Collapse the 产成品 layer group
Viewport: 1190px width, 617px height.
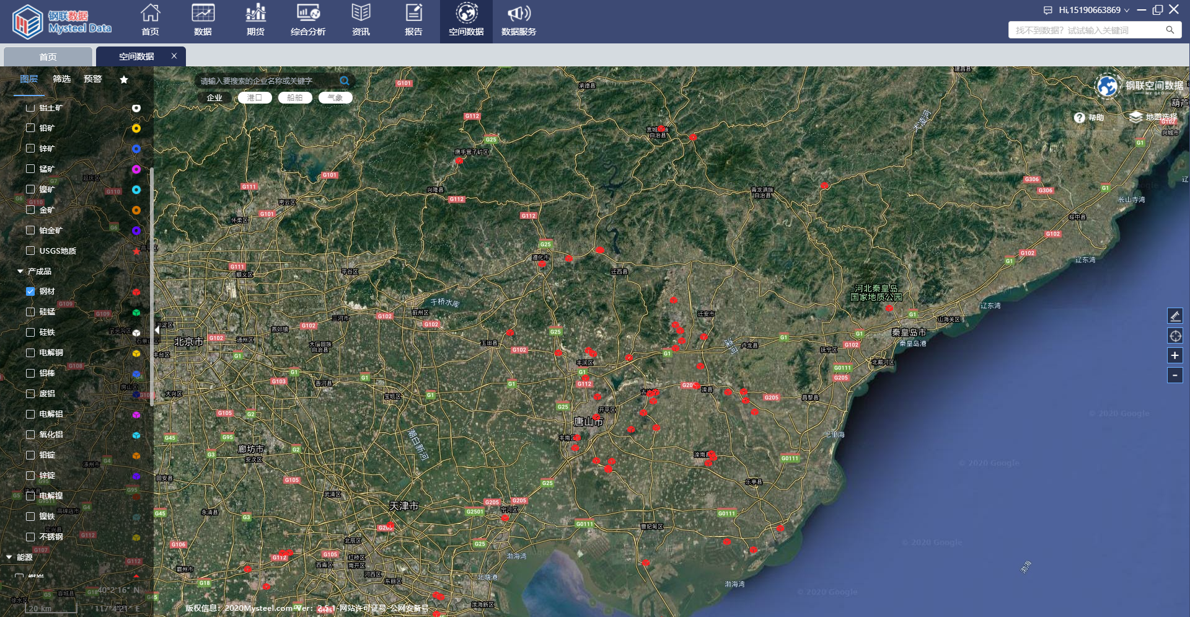coord(20,272)
